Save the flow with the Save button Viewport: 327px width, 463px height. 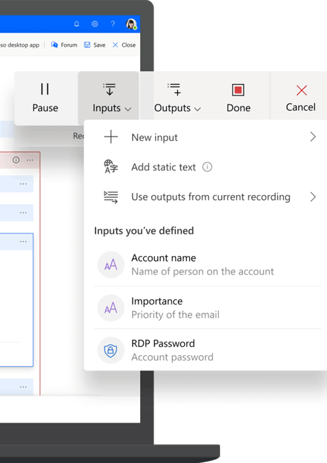point(95,45)
